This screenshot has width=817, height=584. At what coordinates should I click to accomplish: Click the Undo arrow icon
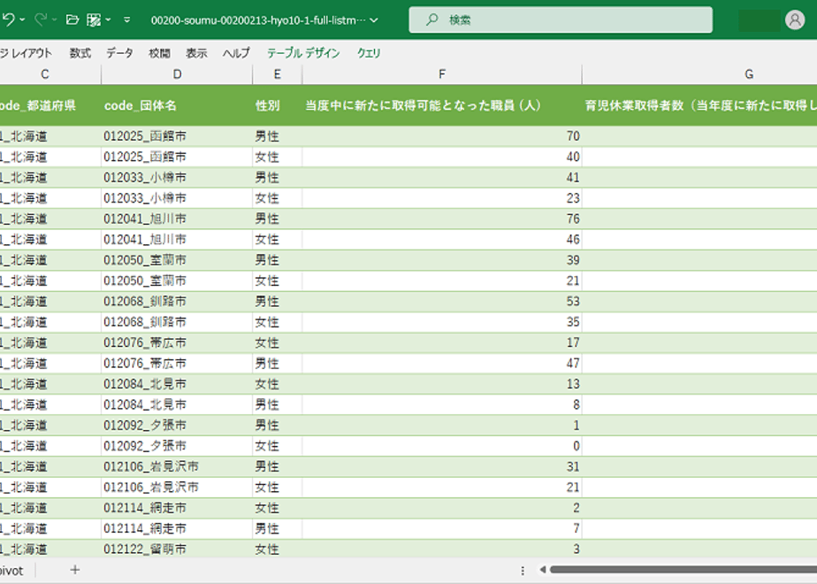pyautogui.click(x=8, y=19)
